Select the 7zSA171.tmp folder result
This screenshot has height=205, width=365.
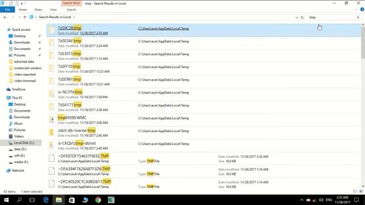tap(203, 107)
